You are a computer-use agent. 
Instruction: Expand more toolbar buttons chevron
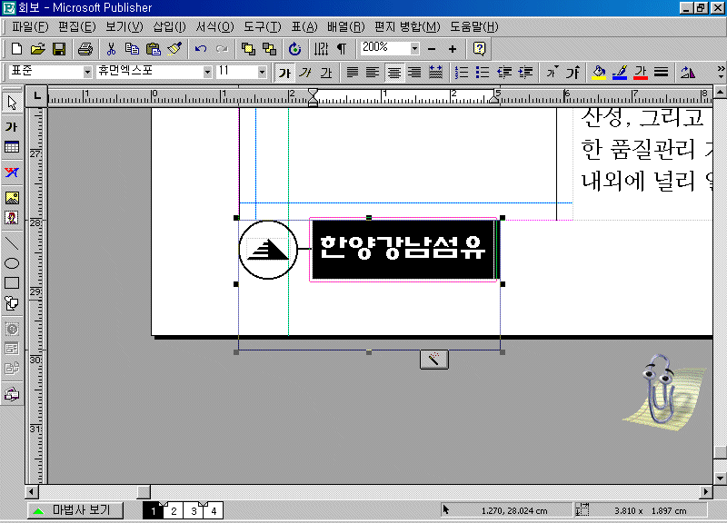721,72
